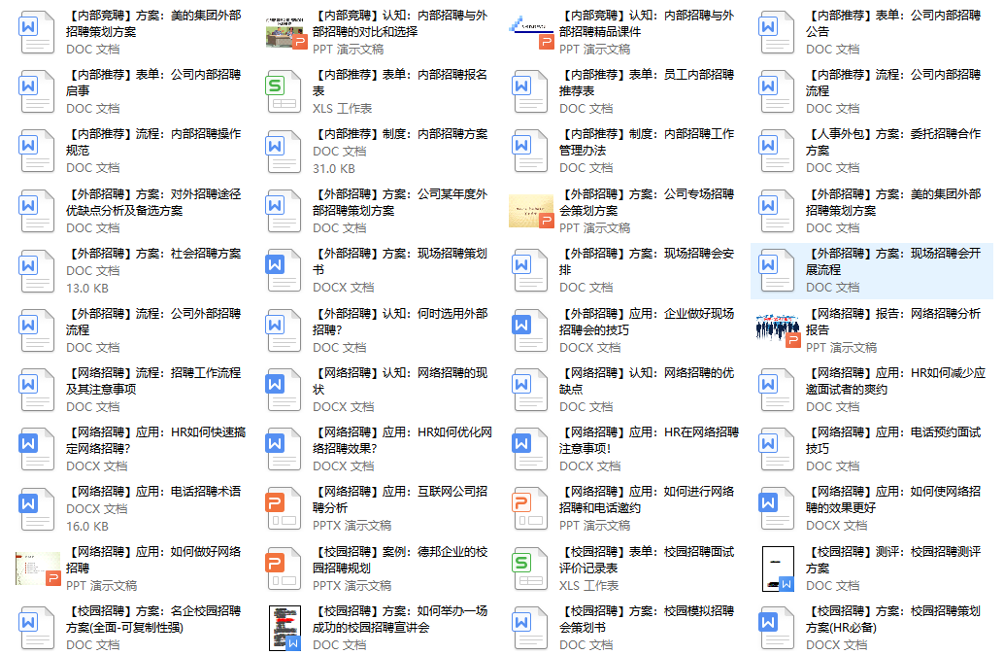Click the DOC icon of 公司内部招聘启事
This screenshot has height=655, width=1004.
[37, 91]
